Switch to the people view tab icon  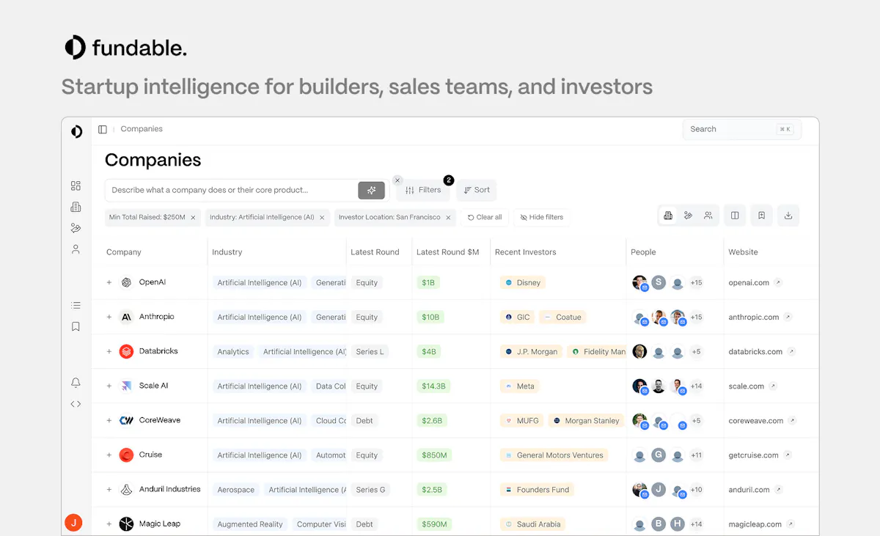click(x=708, y=216)
